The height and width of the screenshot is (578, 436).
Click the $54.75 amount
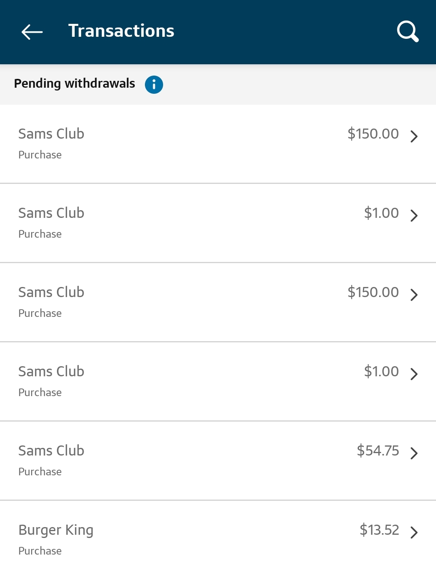point(377,450)
